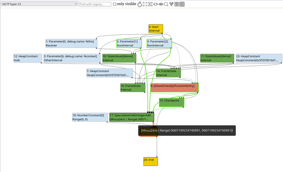Click hide unselected nodes solid-eye icon
The image size is (283, 172).
coord(161,4)
